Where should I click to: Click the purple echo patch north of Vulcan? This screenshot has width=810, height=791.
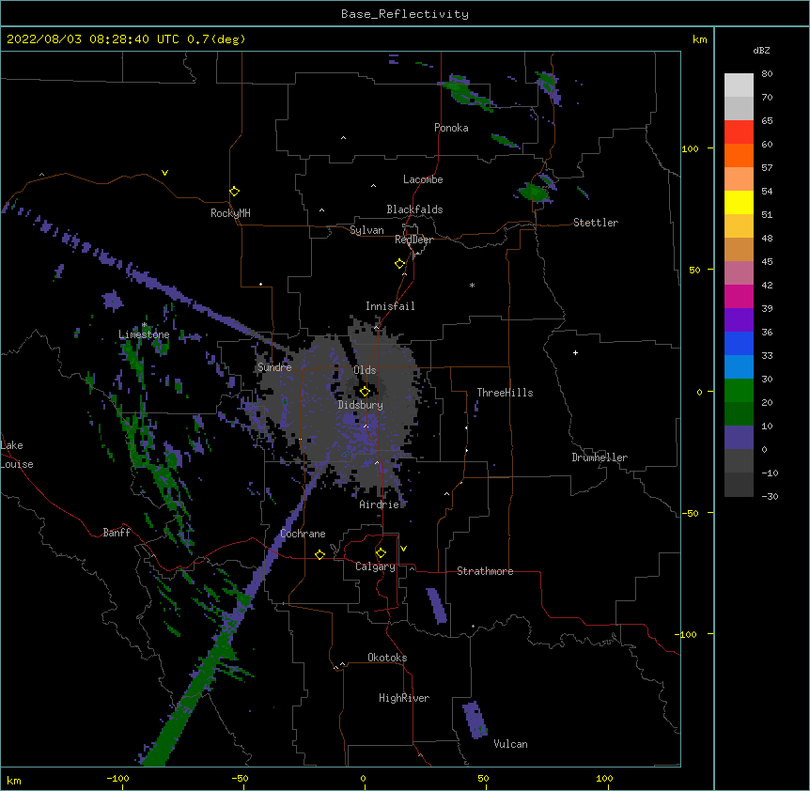pyautogui.click(x=475, y=720)
